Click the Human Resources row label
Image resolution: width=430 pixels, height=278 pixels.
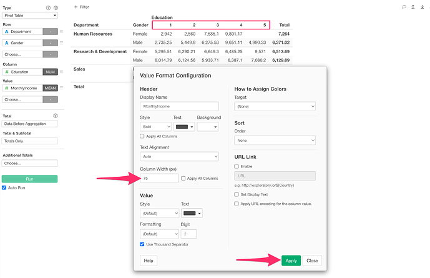93,34
